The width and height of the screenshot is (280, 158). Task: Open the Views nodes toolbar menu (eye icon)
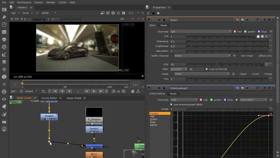pyautogui.click(x=4, y=99)
